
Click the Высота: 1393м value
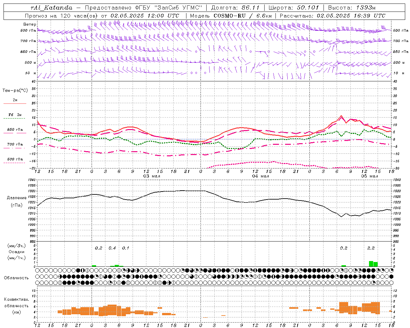click(x=352, y=8)
